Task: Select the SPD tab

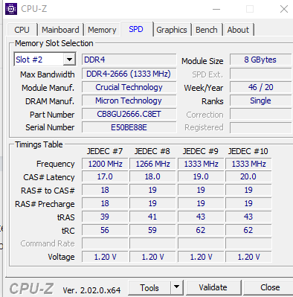Action: (x=136, y=29)
